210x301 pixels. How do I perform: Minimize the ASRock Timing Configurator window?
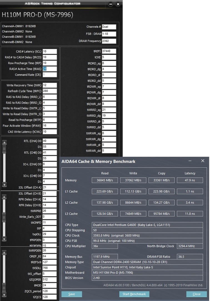(x=111, y=4)
